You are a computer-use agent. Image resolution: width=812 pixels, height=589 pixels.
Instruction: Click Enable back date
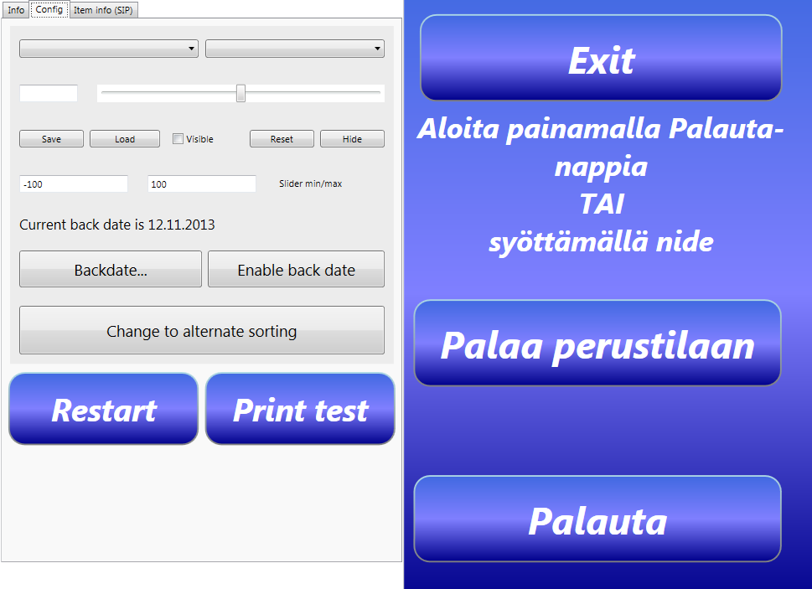coord(296,269)
